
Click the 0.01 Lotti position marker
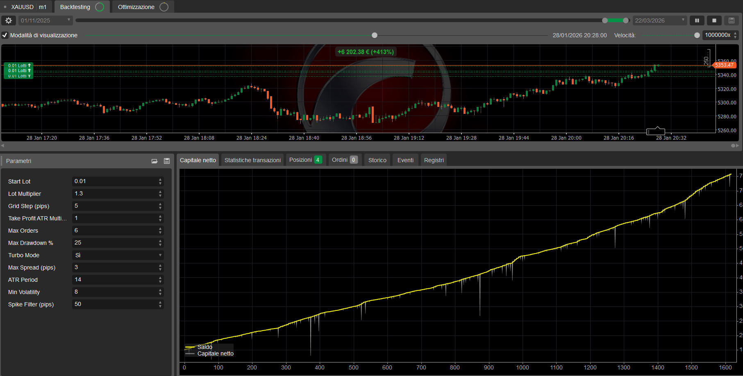coord(18,66)
